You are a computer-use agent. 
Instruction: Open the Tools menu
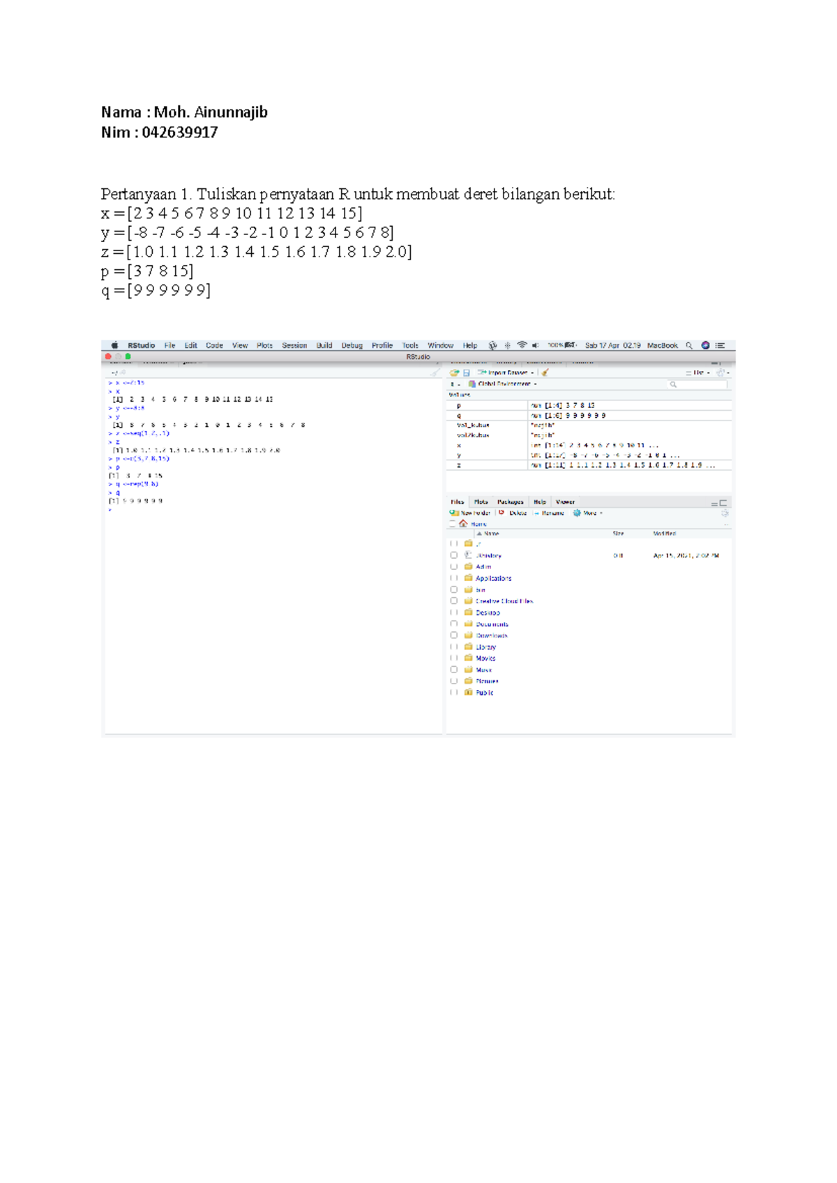click(410, 345)
